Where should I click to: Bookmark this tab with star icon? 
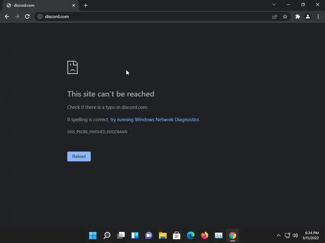285,16
